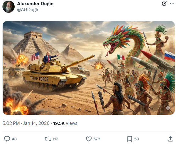Viewport: 179px width, 144px height.
Task: Open the three-dot more options menu
Action: tap(172, 4)
